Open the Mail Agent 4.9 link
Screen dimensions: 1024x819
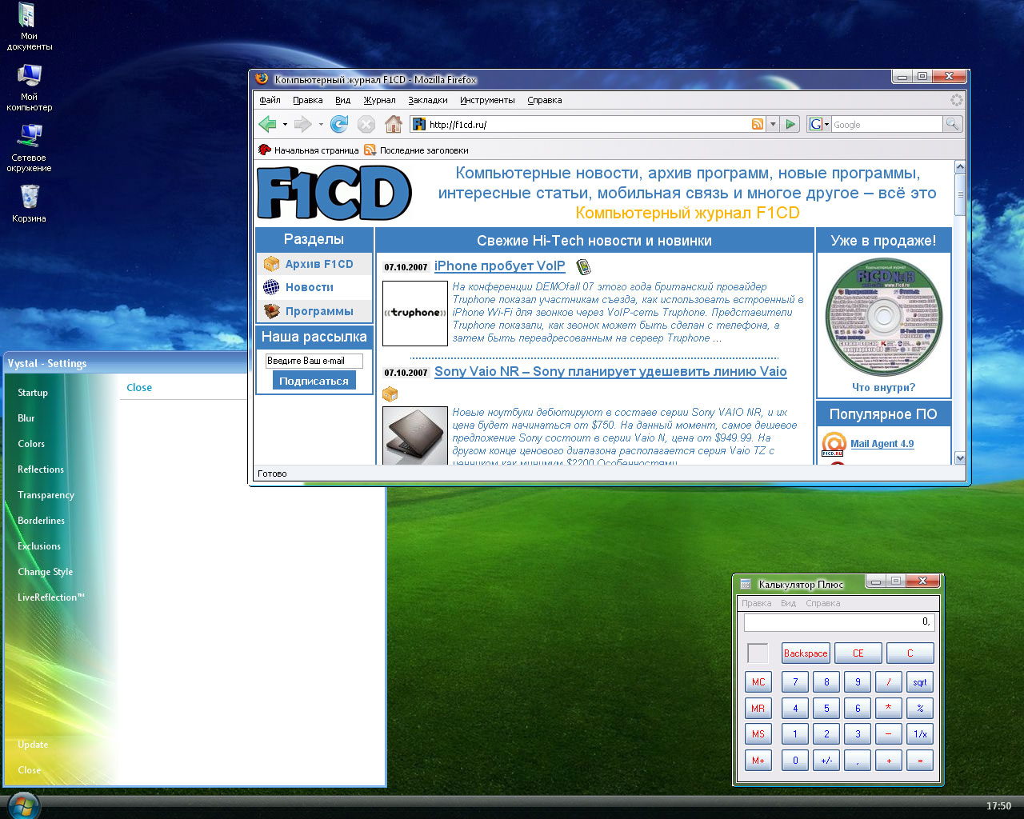[x=882, y=444]
